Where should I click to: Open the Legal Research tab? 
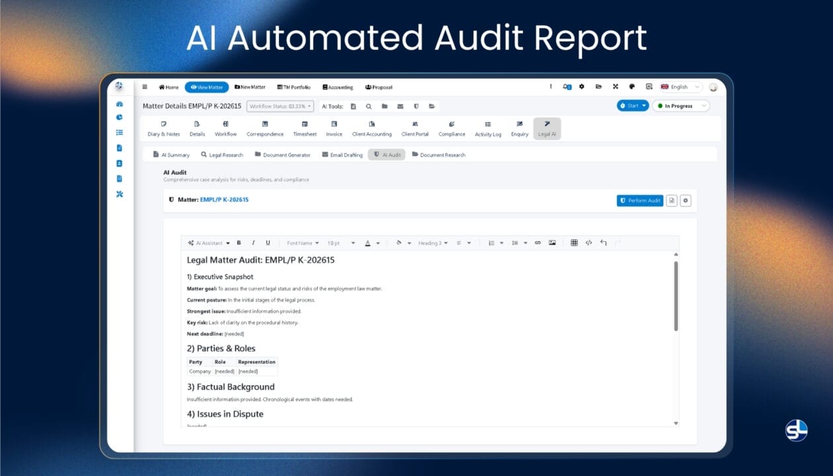click(x=222, y=154)
